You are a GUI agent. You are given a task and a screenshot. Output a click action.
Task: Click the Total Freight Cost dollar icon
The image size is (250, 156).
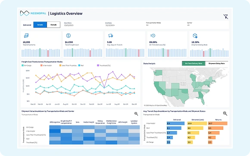coord(69,36)
